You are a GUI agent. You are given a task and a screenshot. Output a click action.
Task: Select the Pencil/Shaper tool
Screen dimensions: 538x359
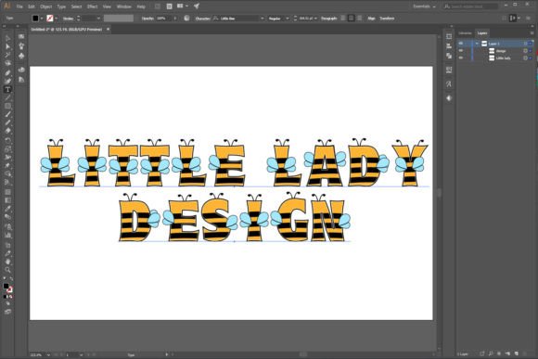7,122
